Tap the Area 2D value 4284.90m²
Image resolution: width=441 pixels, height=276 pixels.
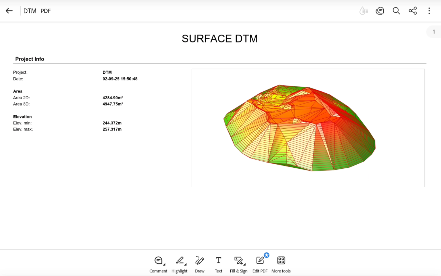[x=113, y=98]
